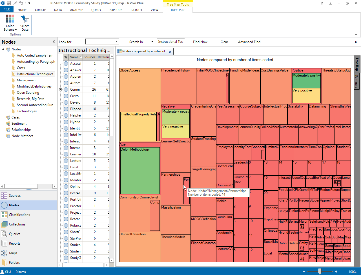Switch to the EXPLORE ribbon tab
Screen dimensions: 361x275
[116, 10]
